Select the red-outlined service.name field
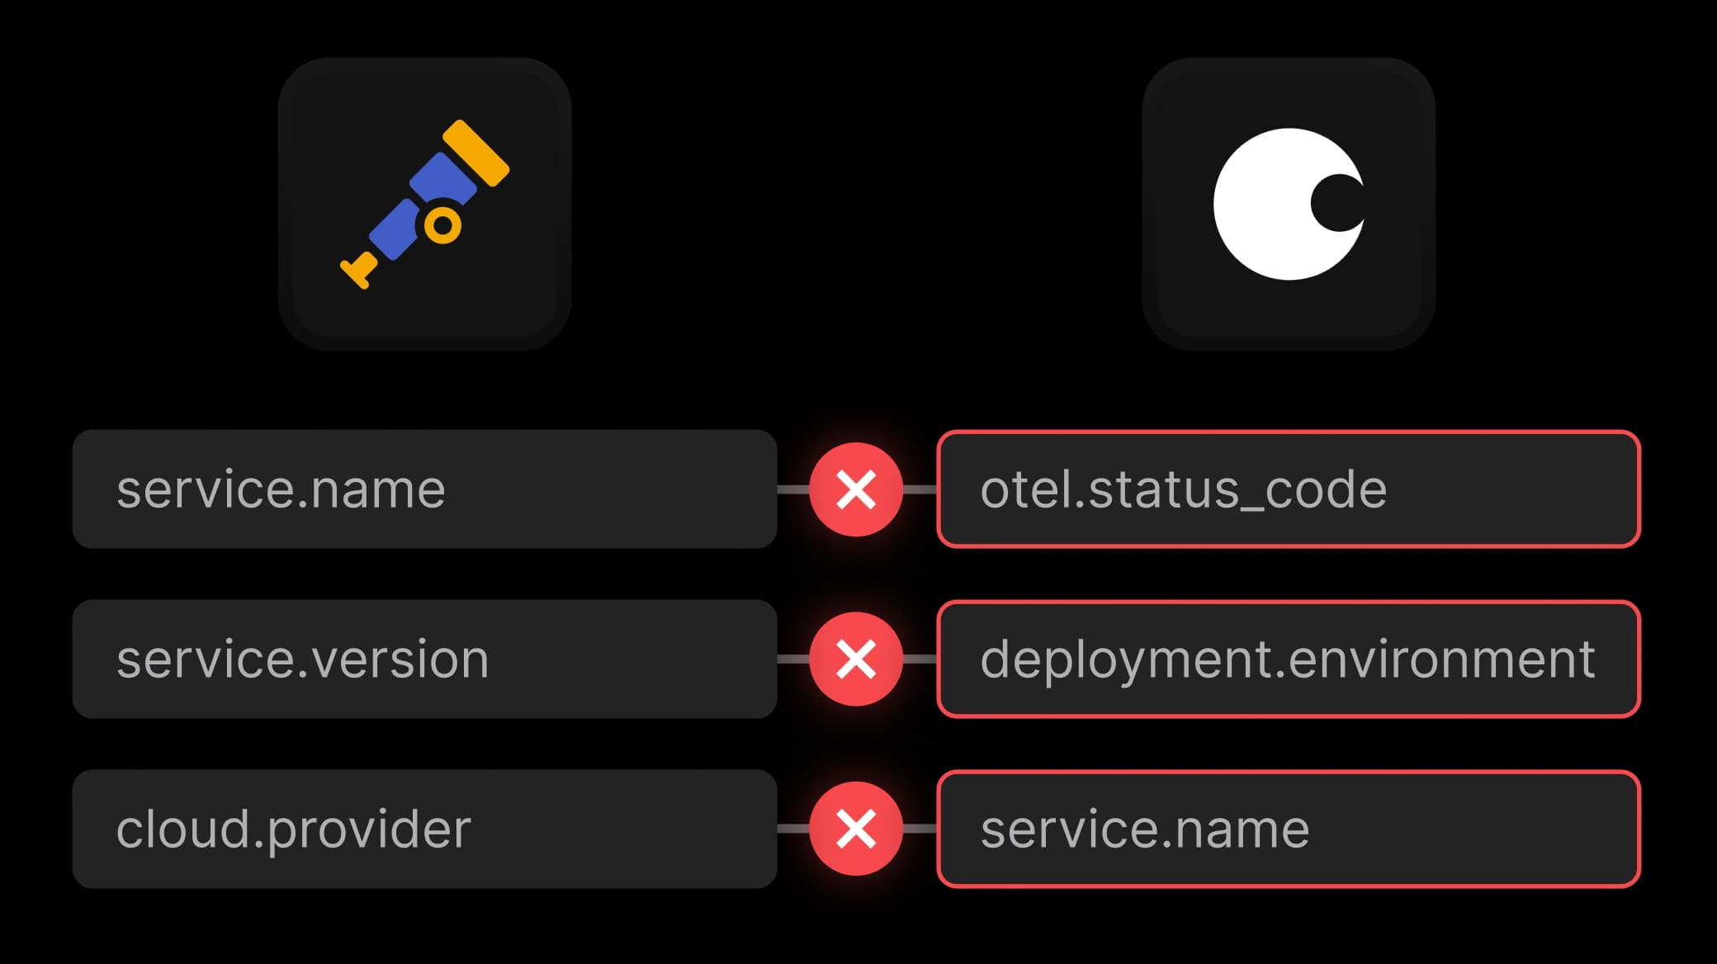 click(x=1289, y=829)
